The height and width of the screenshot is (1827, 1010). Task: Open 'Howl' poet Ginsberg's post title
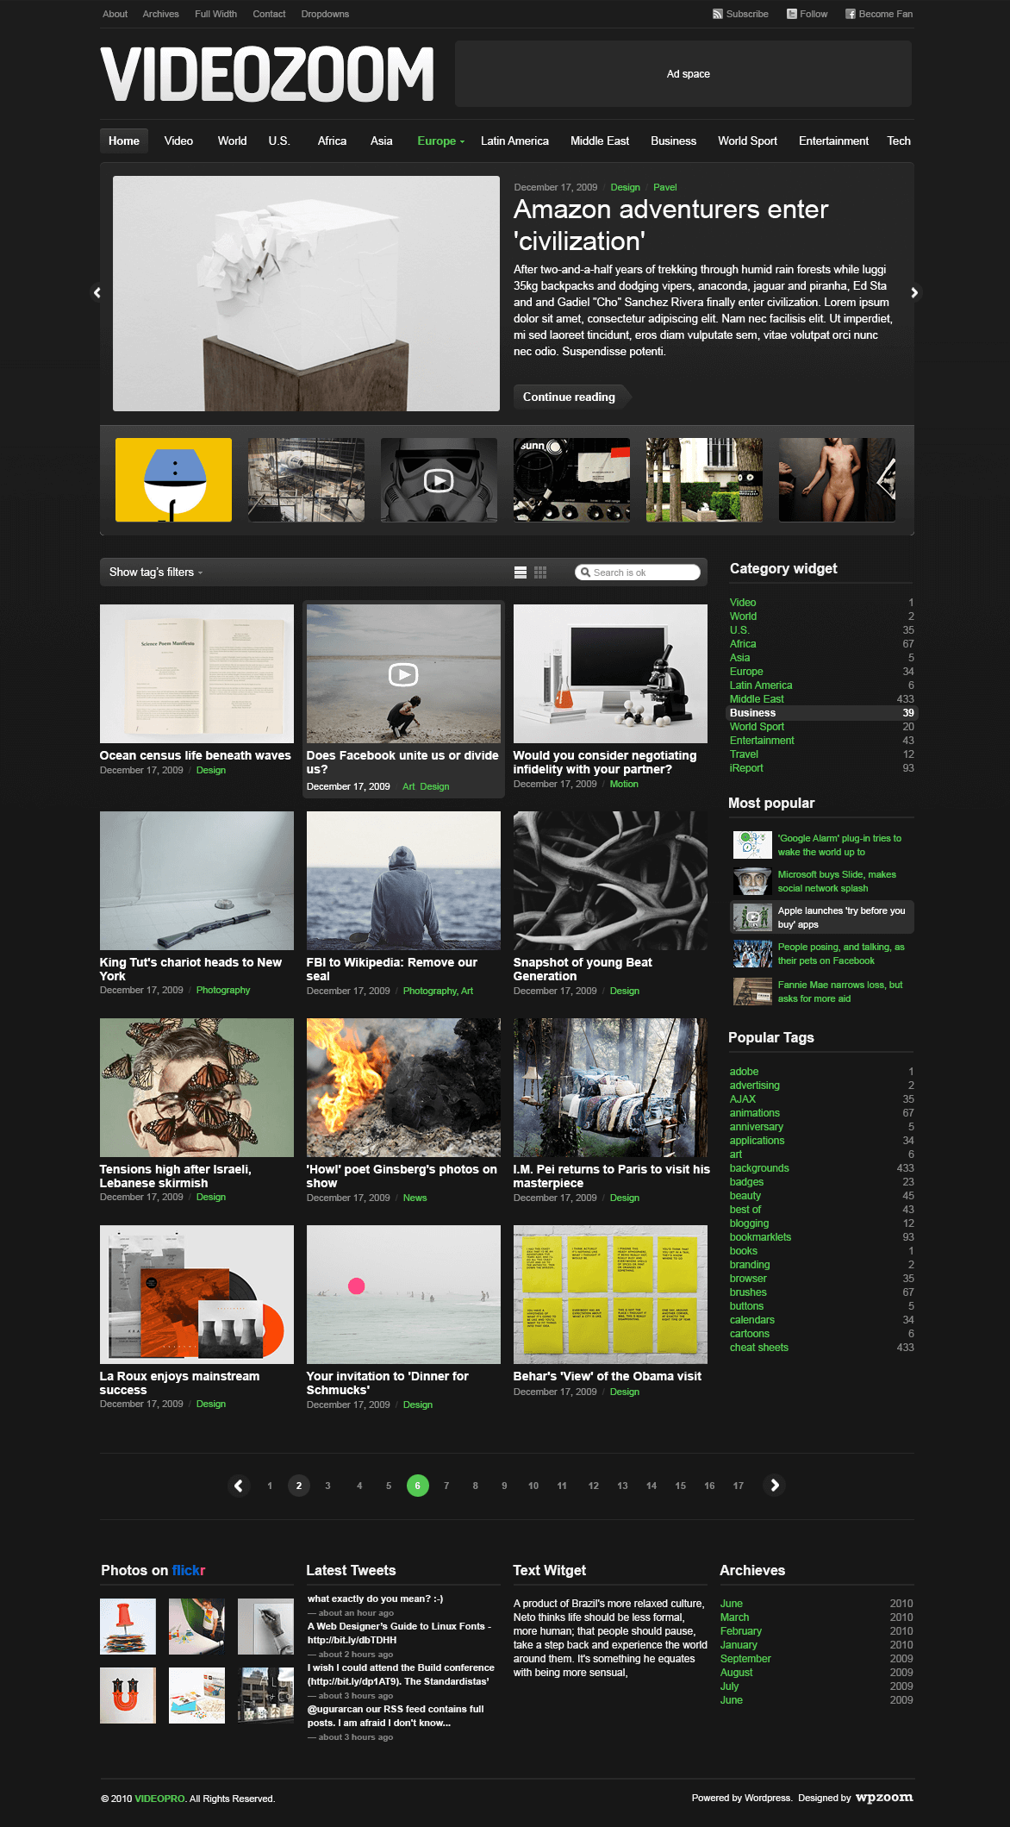tap(402, 1176)
